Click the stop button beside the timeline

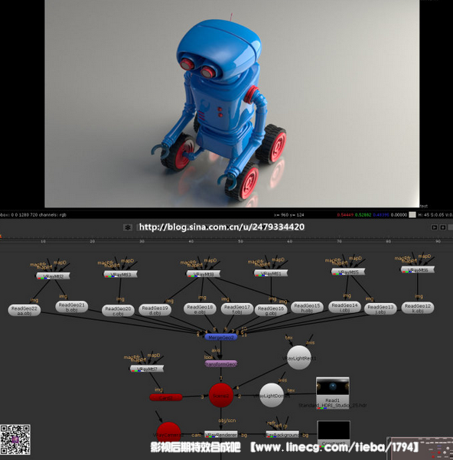443,227
